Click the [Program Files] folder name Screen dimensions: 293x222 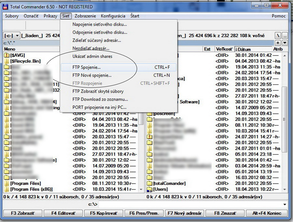26,183
